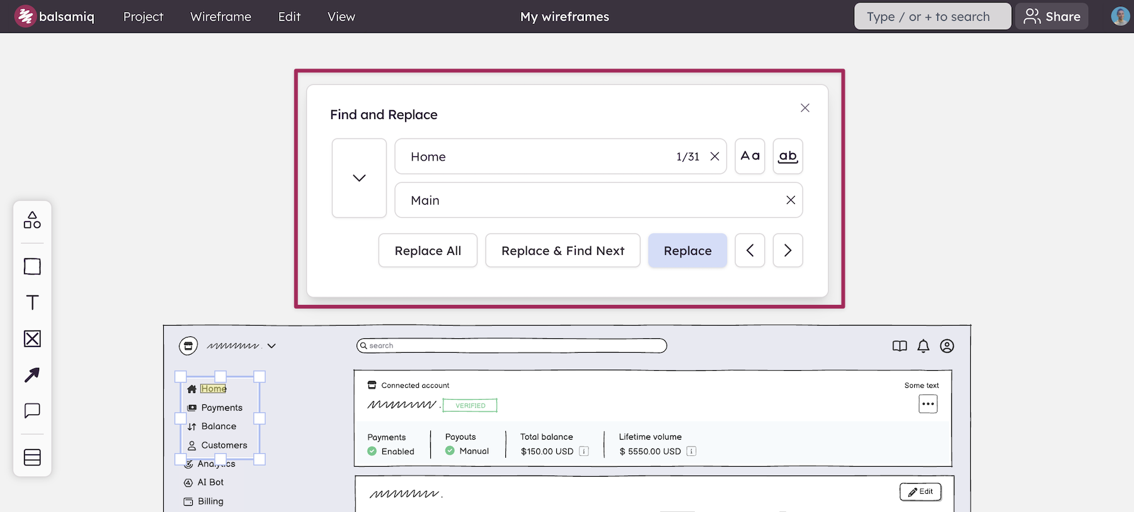Click the wireframe notification bell
The height and width of the screenshot is (512, 1134).
click(x=923, y=346)
